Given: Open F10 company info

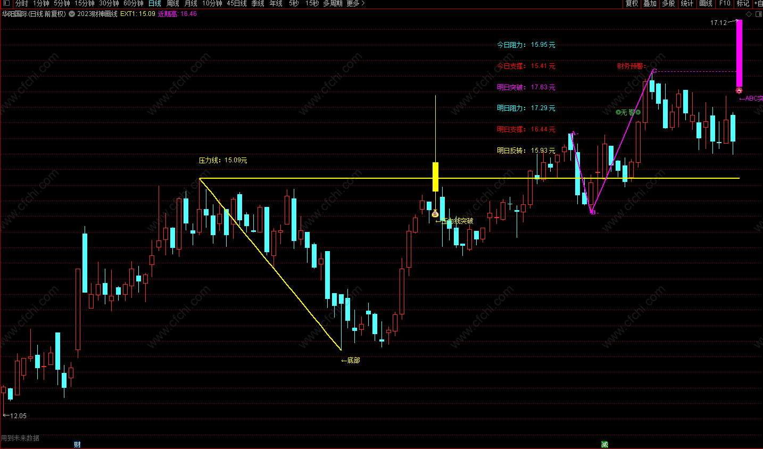Looking at the screenshot, I should tap(725, 3).
